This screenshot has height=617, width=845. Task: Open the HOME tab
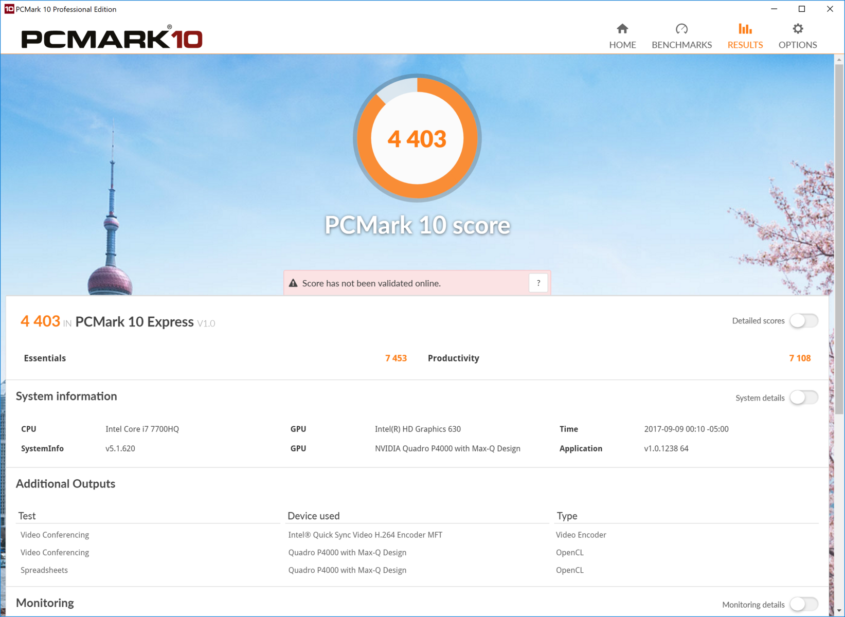click(x=622, y=36)
